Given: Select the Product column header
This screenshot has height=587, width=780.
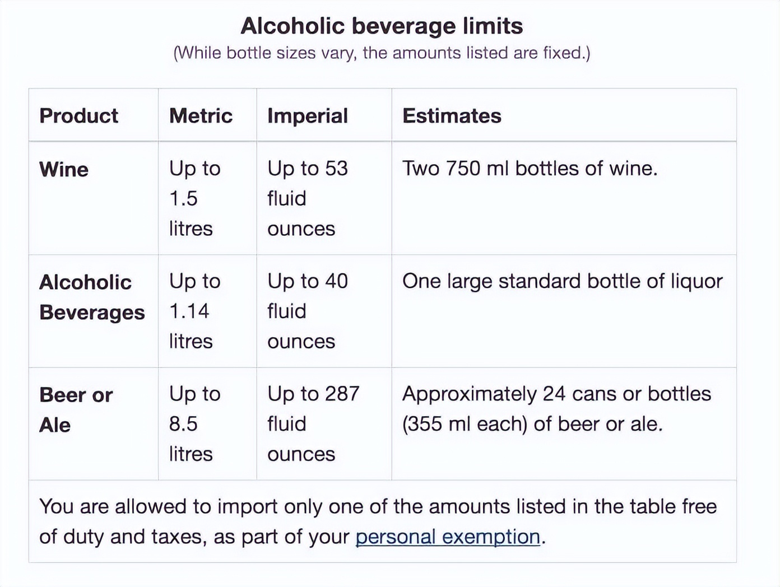Looking at the screenshot, I should click(79, 115).
